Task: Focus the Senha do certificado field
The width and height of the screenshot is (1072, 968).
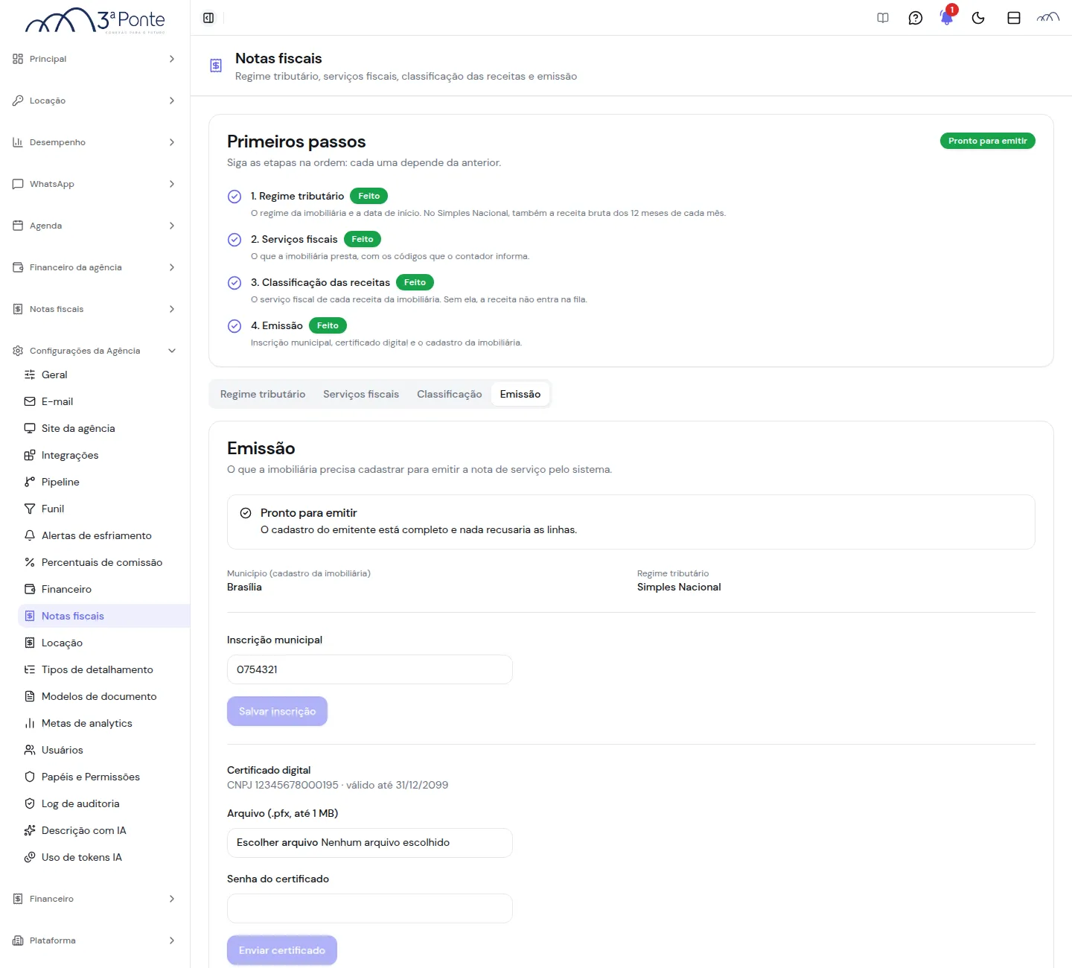Action: tap(369, 908)
